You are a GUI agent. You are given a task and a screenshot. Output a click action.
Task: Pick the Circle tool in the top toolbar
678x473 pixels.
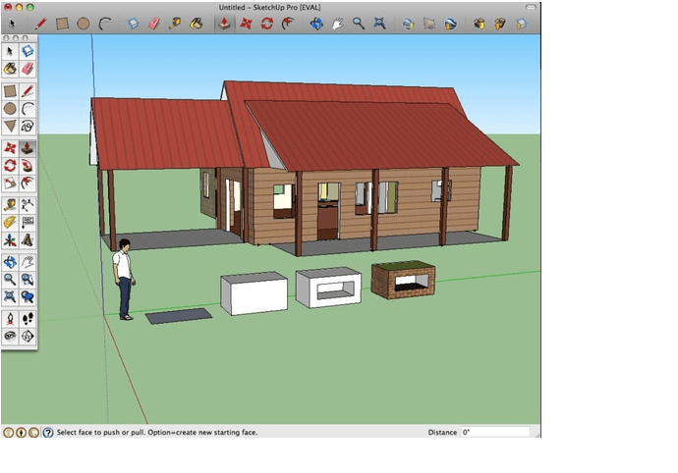[x=83, y=24]
